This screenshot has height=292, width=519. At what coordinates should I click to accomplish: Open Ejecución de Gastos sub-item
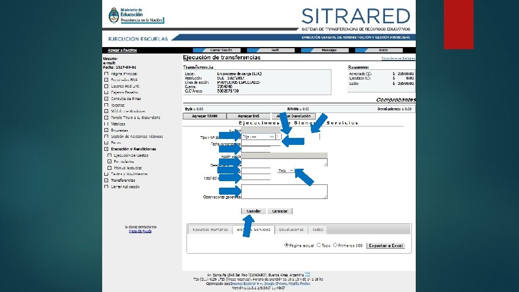click(131, 155)
